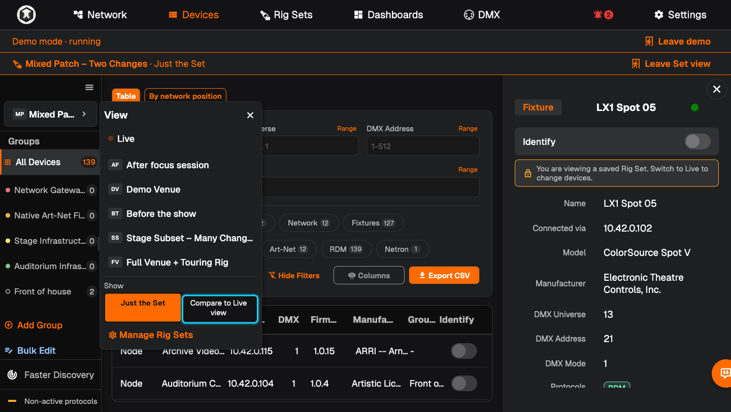Image resolution: width=731 pixels, height=412 pixels.
Task: Click the Faster Discovery radar icon
Action: click(x=12, y=375)
